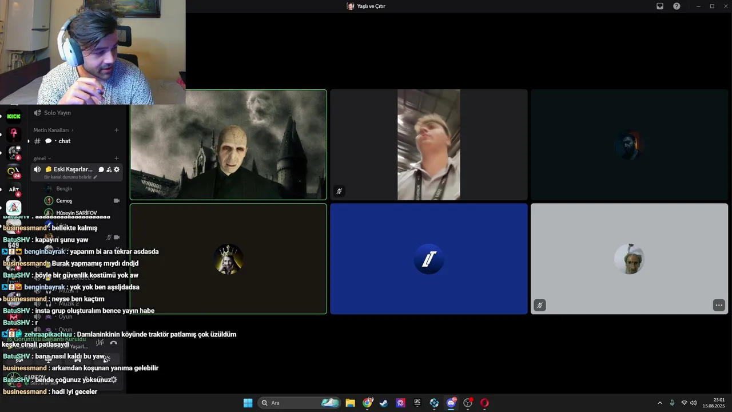Open the Discord inbox icon

coord(659,6)
